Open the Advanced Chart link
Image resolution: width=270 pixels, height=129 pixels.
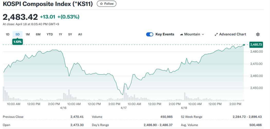[230, 34]
